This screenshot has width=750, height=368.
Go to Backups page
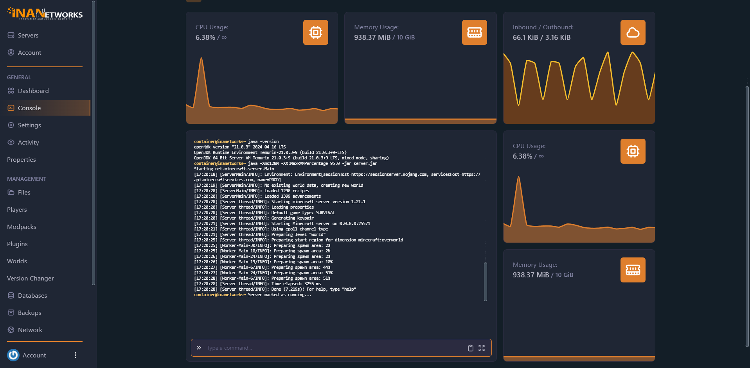(x=29, y=313)
